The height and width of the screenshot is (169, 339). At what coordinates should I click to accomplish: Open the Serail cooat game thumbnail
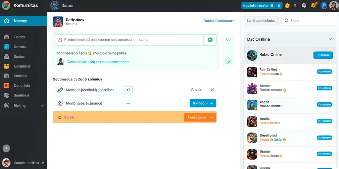click(x=252, y=138)
